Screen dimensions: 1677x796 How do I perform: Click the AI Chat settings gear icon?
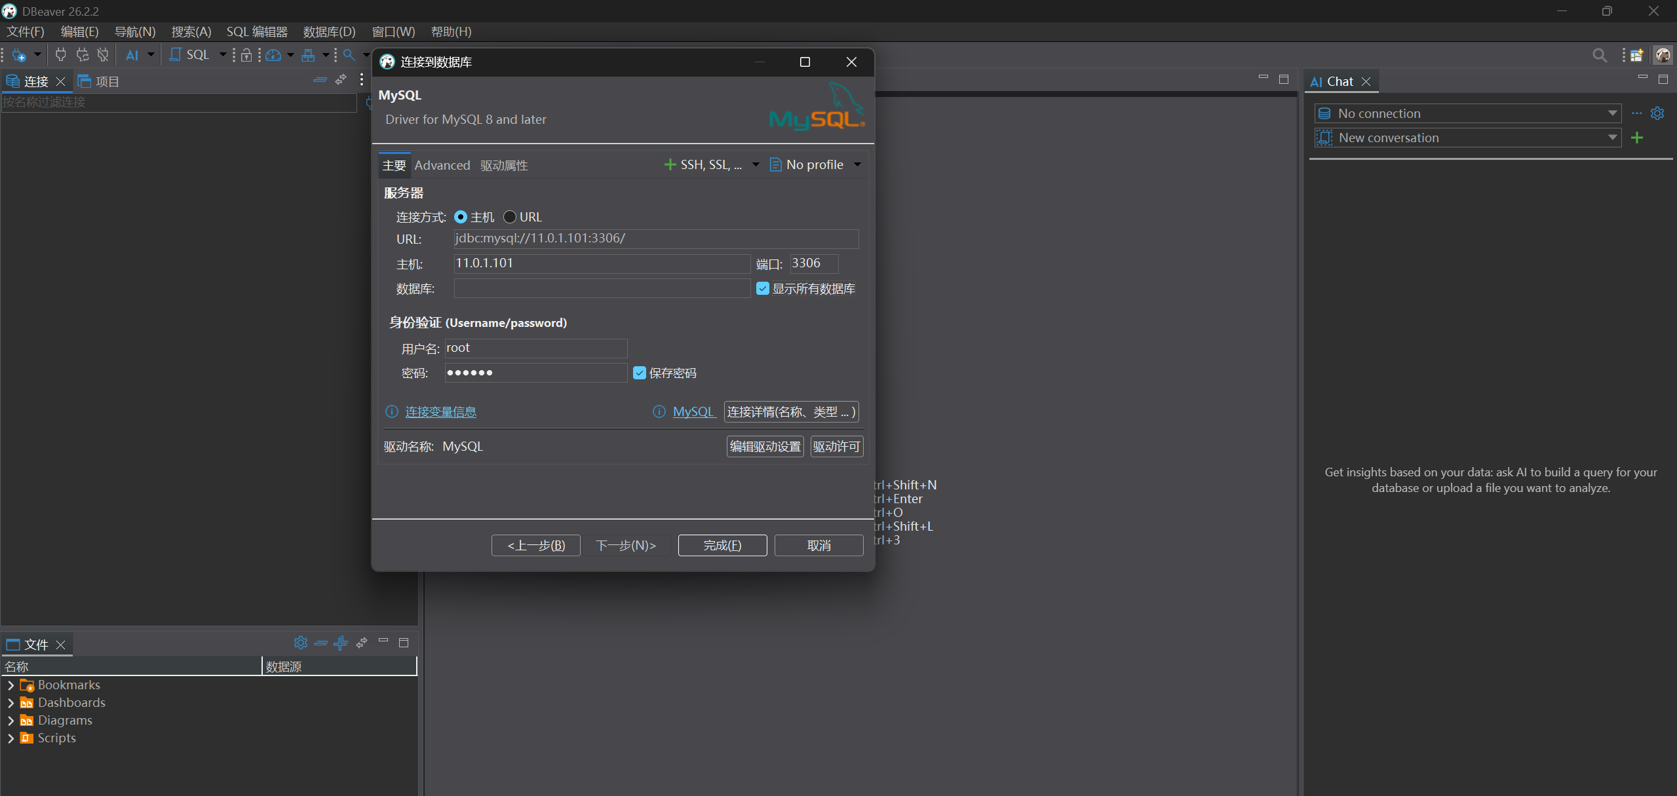[1657, 113]
